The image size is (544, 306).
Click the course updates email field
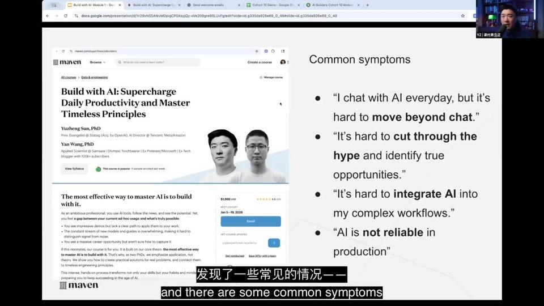pos(244,243)
